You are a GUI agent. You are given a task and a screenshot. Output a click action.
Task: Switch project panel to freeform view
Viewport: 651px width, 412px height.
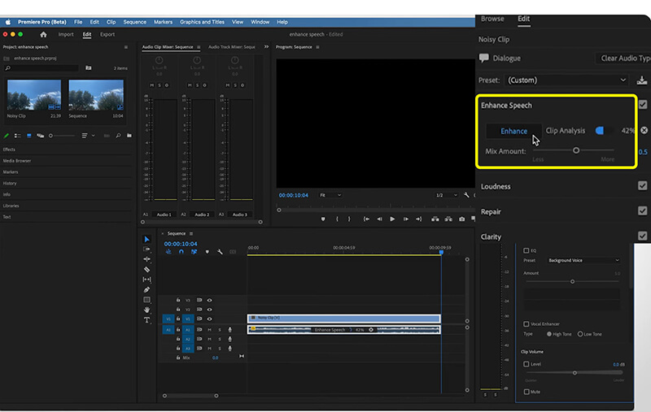pos(40,136)
